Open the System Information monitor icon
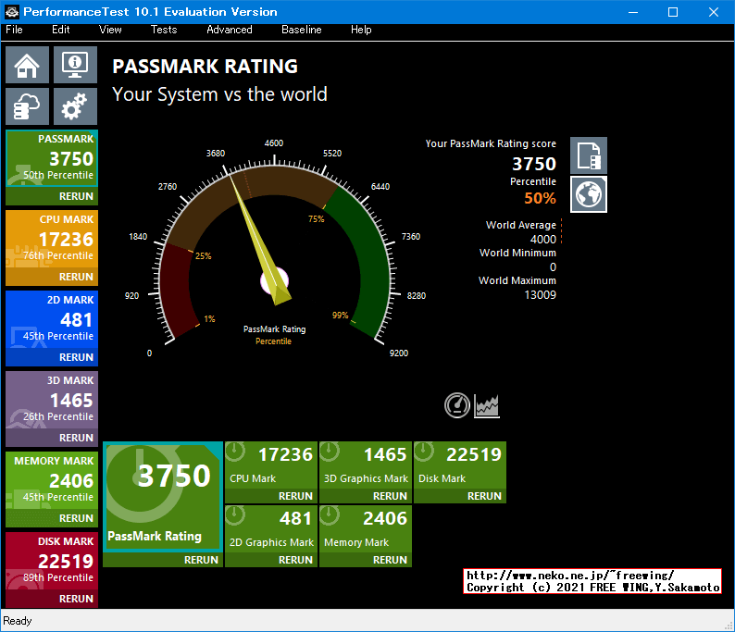 (75, 65)
